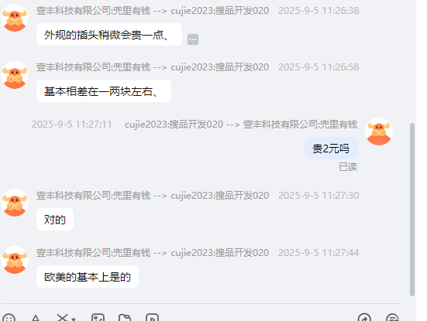
Task: Click the avatar beside the 贵2元吗 message
Action: (x=379, y=131)
